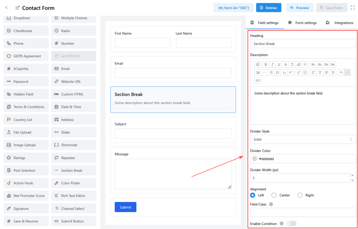Click the undo arrow in the editor

pos(341,72)
